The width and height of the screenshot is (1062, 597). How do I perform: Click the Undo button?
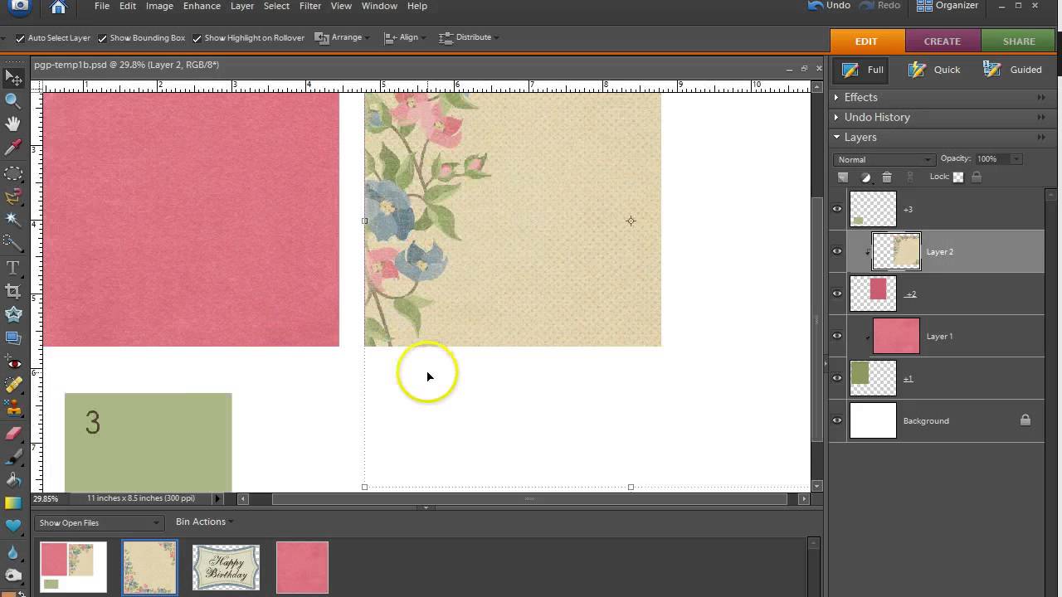[x=829, y=6]
